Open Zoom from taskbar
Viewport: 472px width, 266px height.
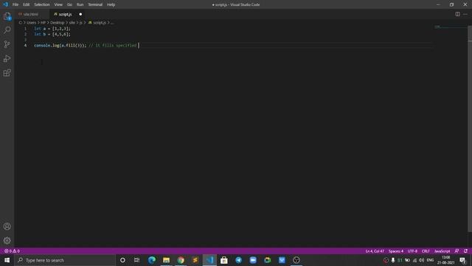(x=253, y=260)
